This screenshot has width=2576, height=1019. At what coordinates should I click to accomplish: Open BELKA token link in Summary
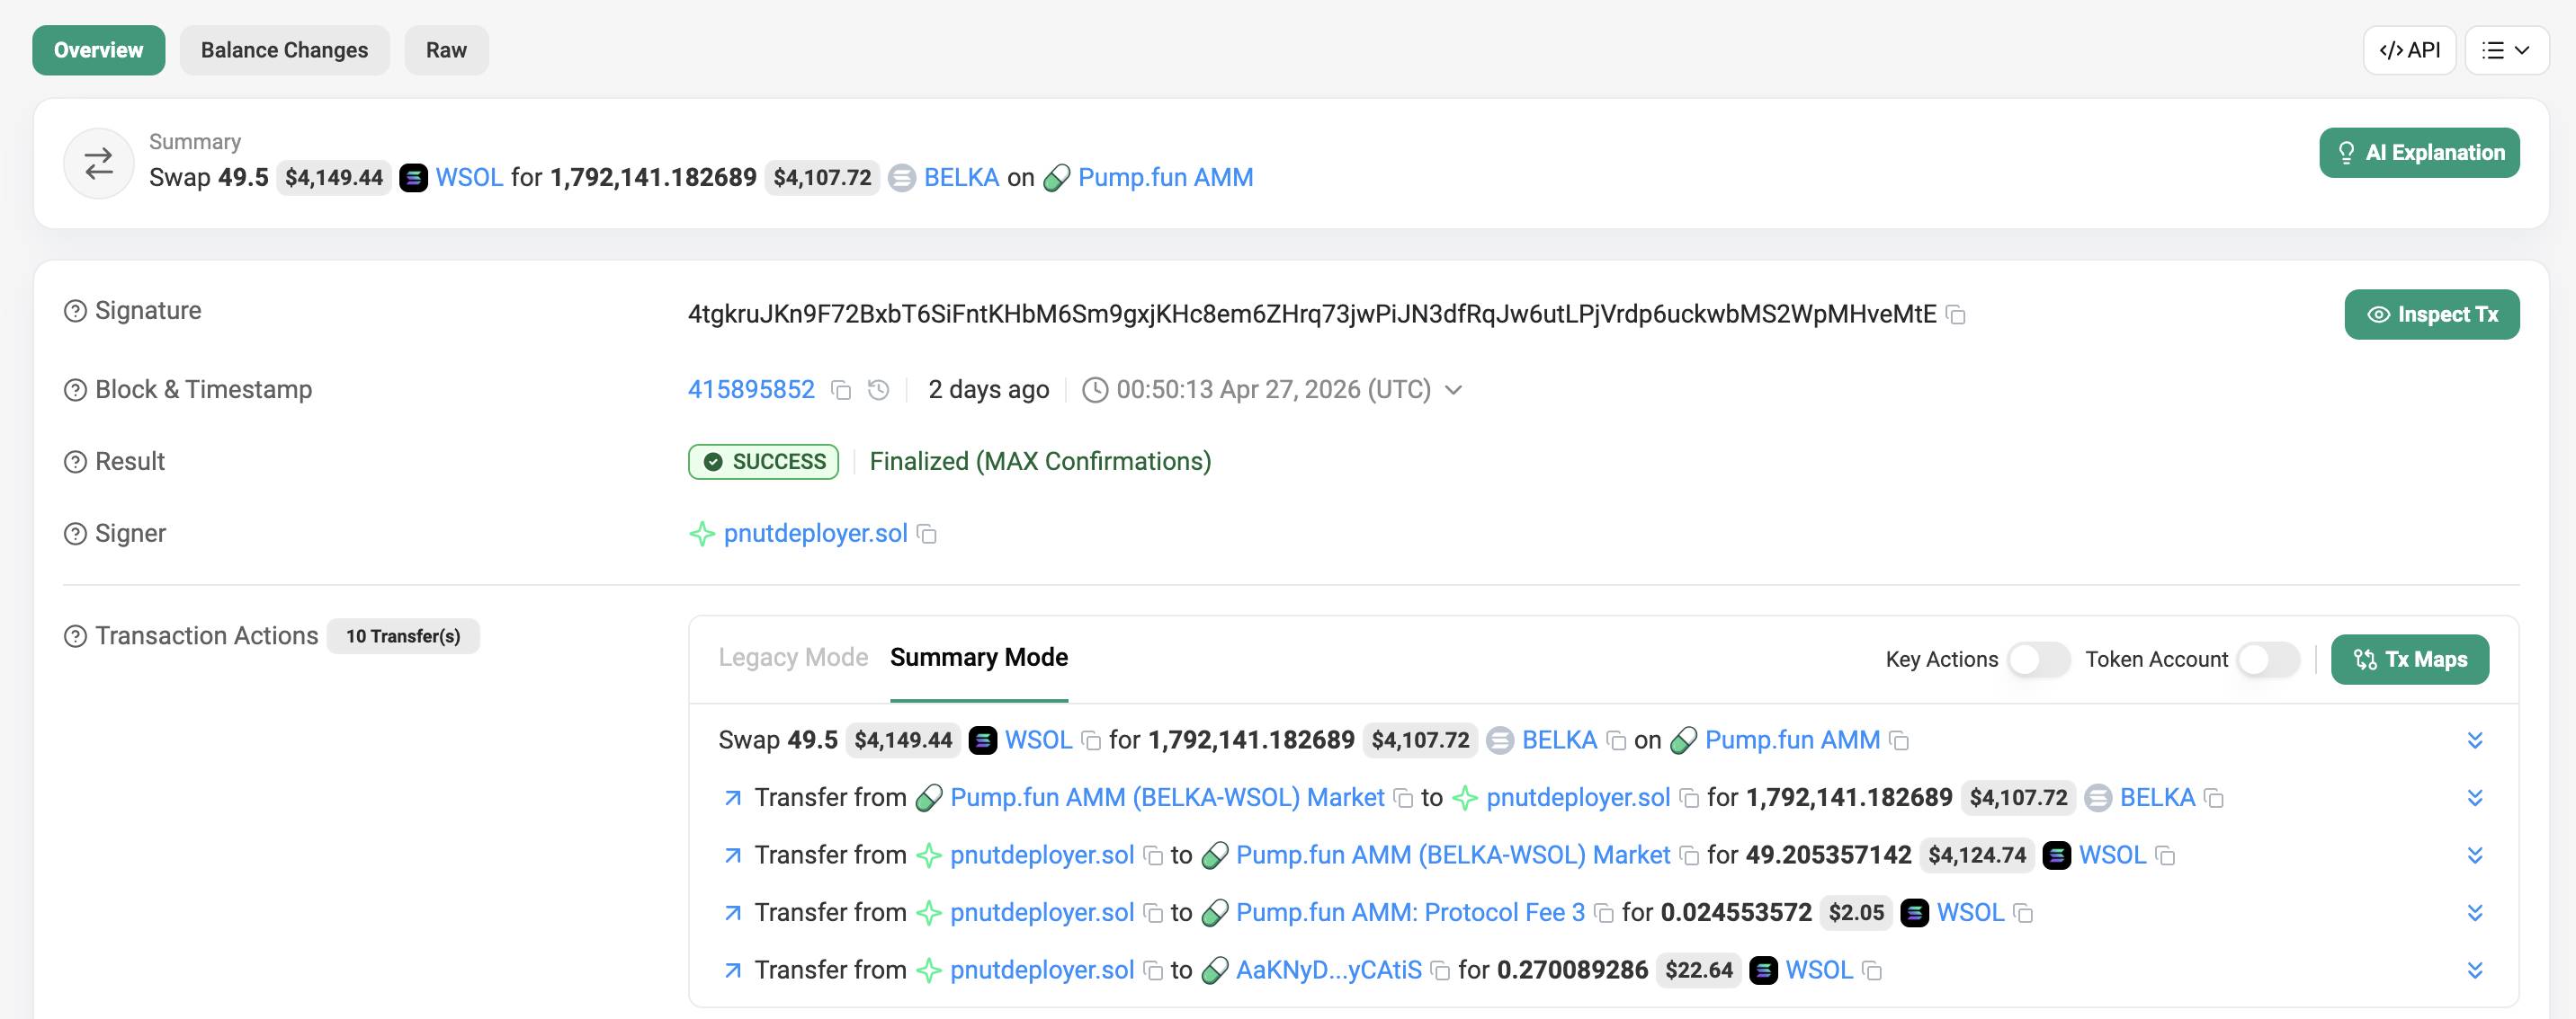(x=960, y=178)
